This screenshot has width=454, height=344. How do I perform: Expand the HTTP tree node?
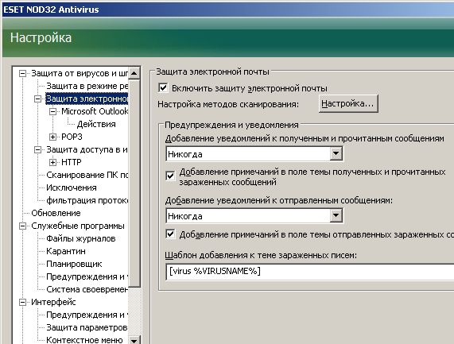click(52, 162)
